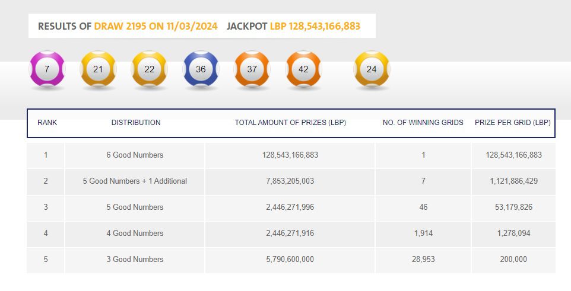
Task: Click the 5,790,600,000 total prize amount
Action: pyautogui.click(x=290, y=260)
